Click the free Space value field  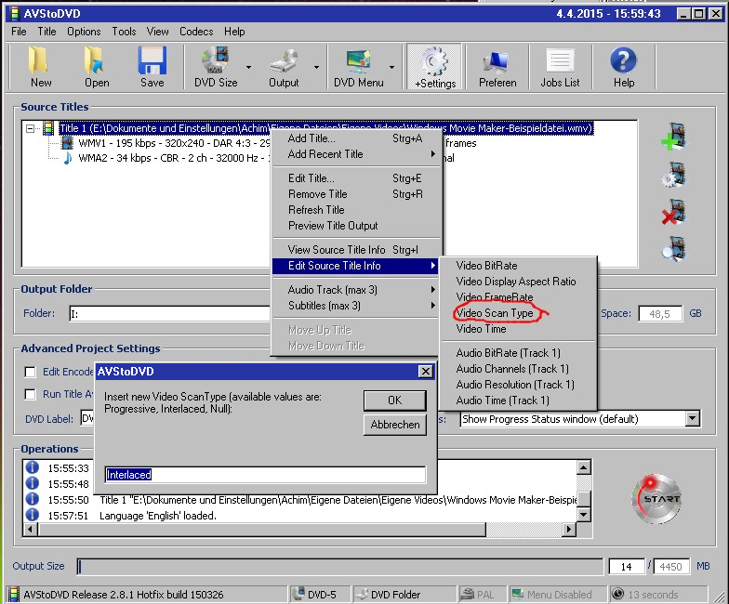[x=660, y=314]
